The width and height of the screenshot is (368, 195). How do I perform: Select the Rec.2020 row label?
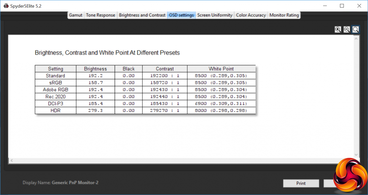click(x=56, y=97)
